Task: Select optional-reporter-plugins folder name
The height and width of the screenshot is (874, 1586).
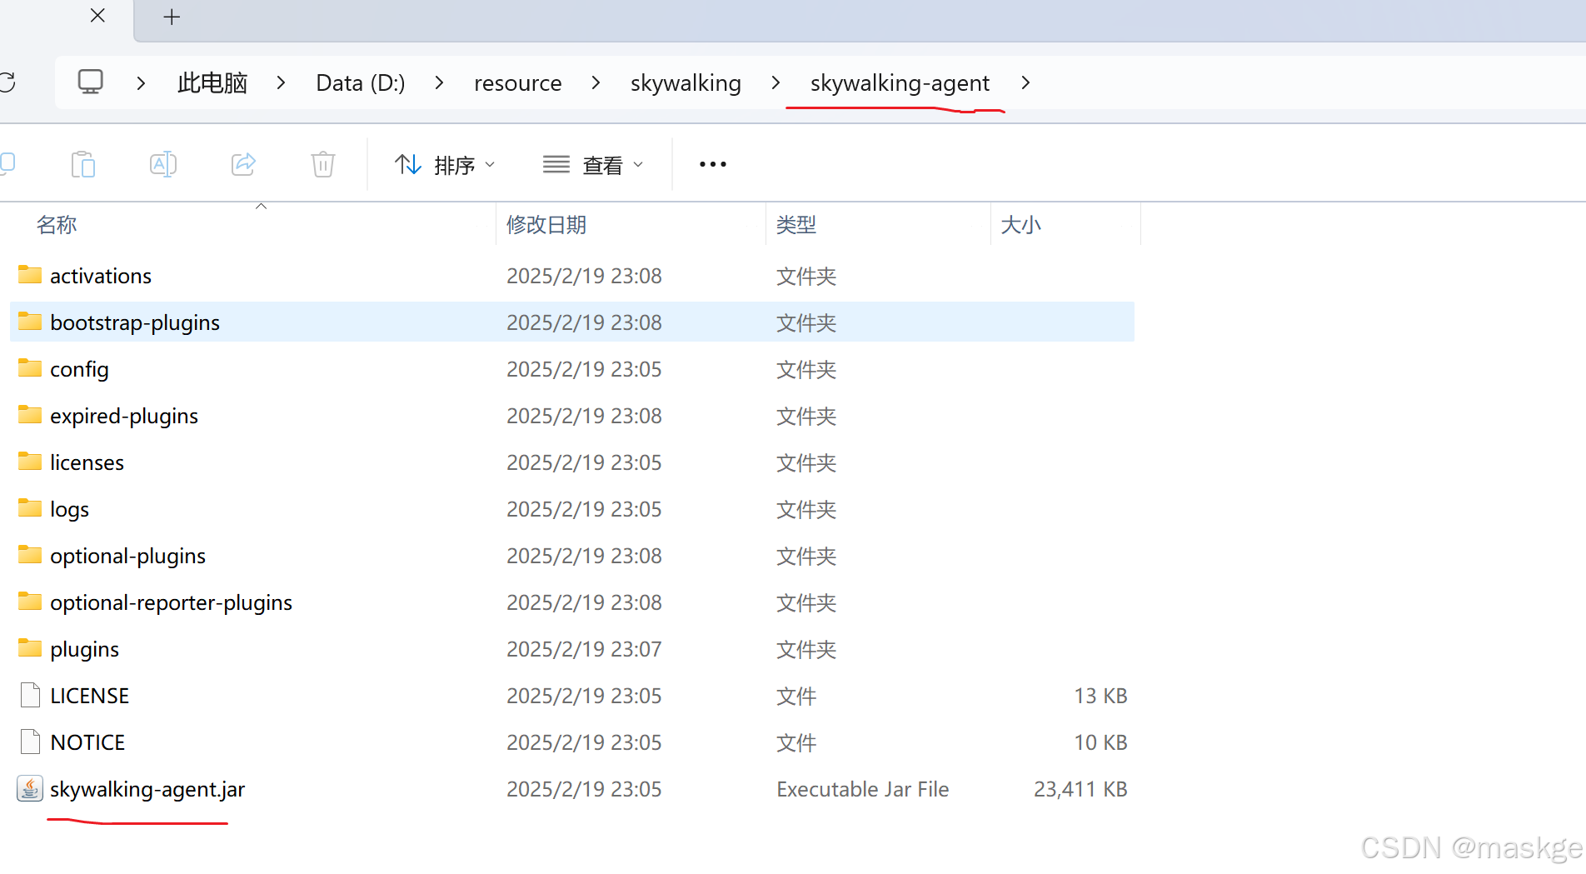Action: coord(171,602)
